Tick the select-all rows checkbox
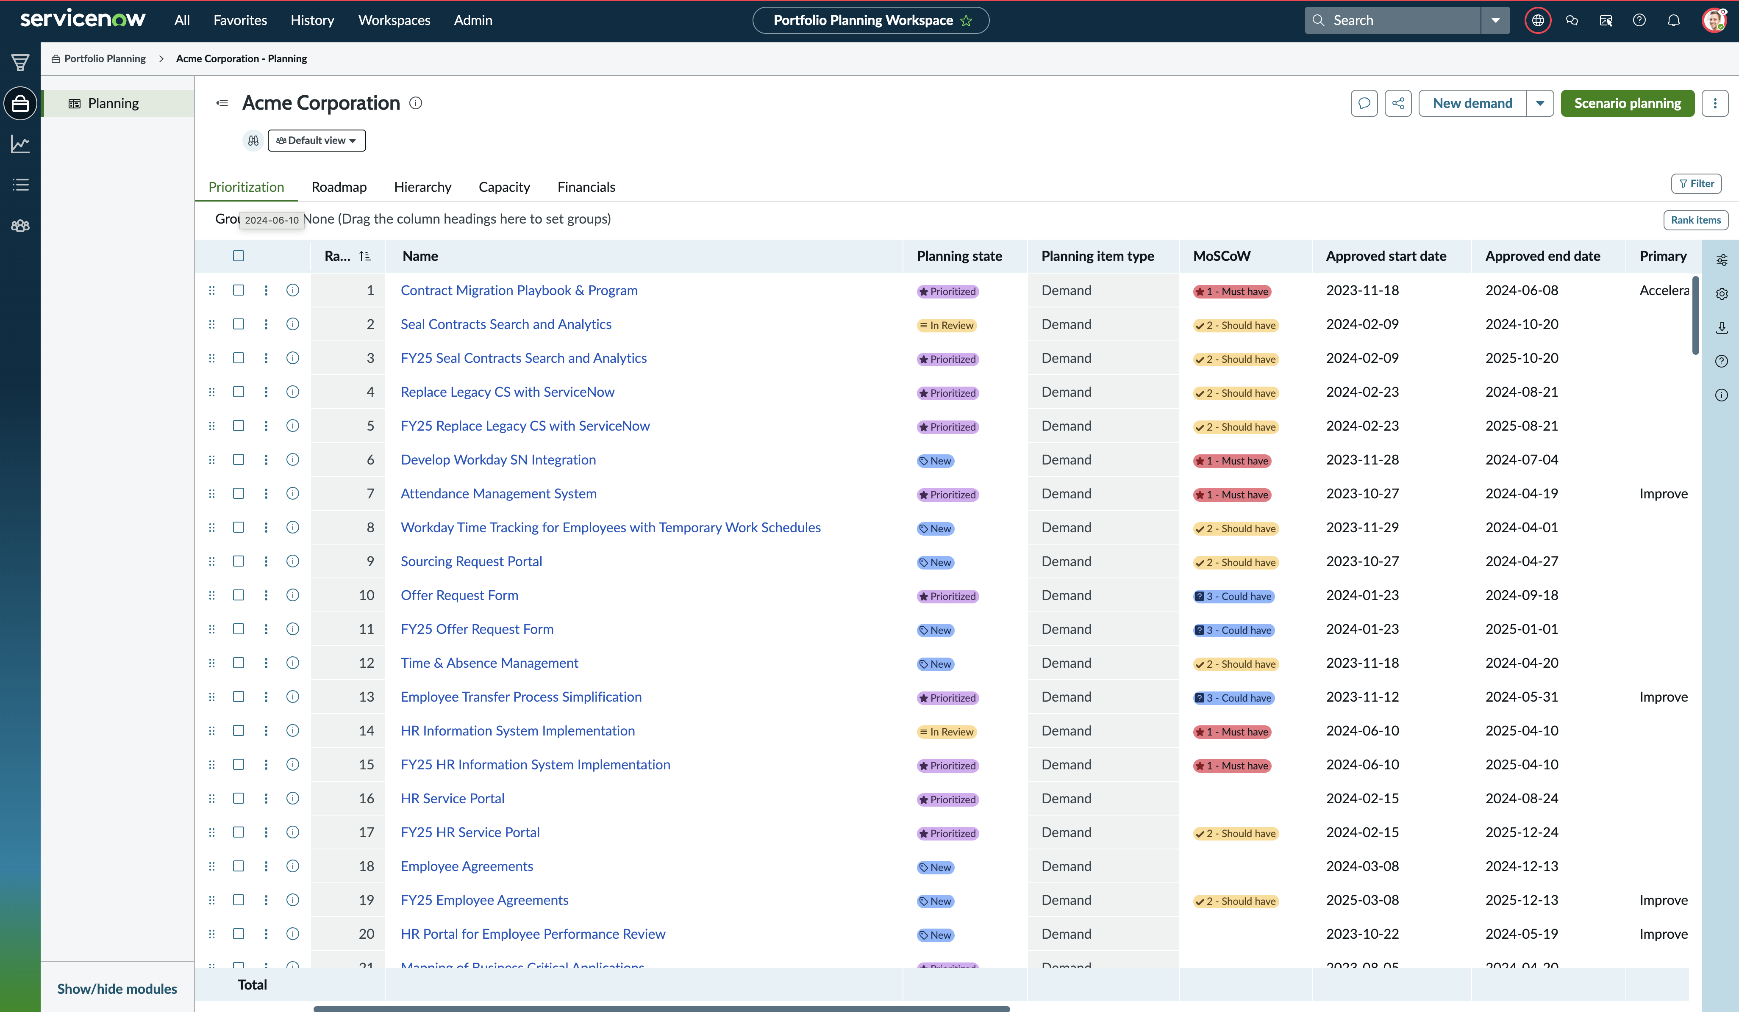The width and height of the screenshot is (1739, 1012). click(x=239, y=256)
